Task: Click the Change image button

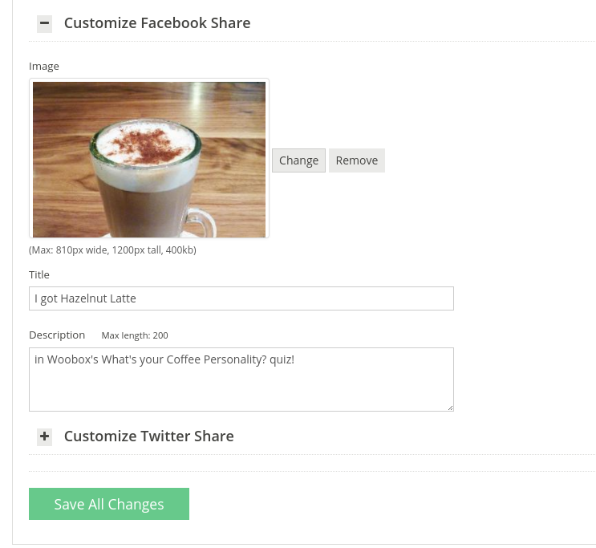Action: point(298,160)
